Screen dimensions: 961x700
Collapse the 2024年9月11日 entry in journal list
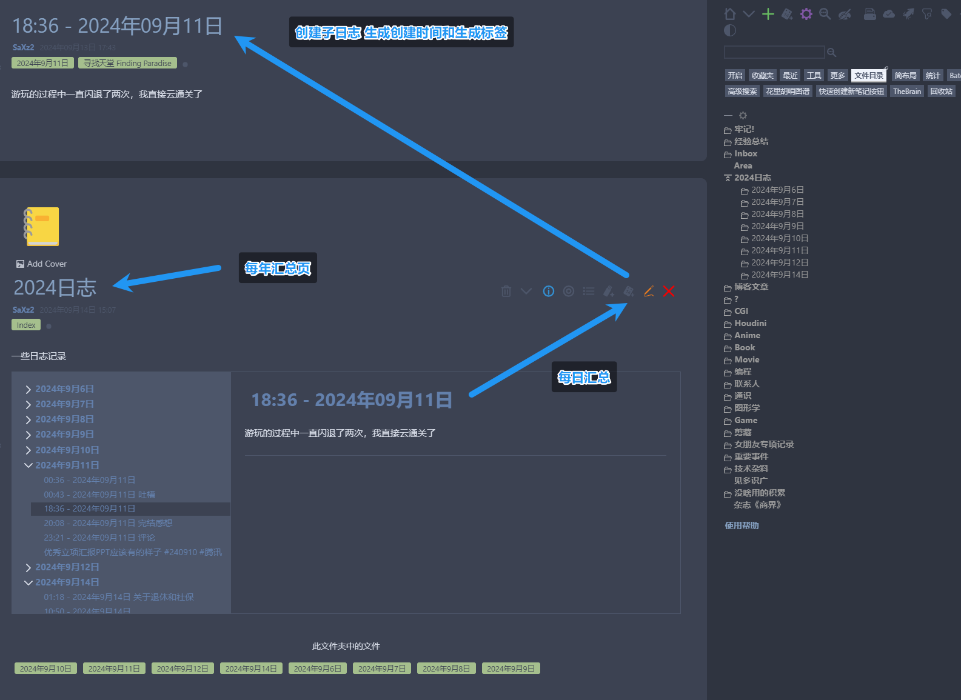(28, 465)
